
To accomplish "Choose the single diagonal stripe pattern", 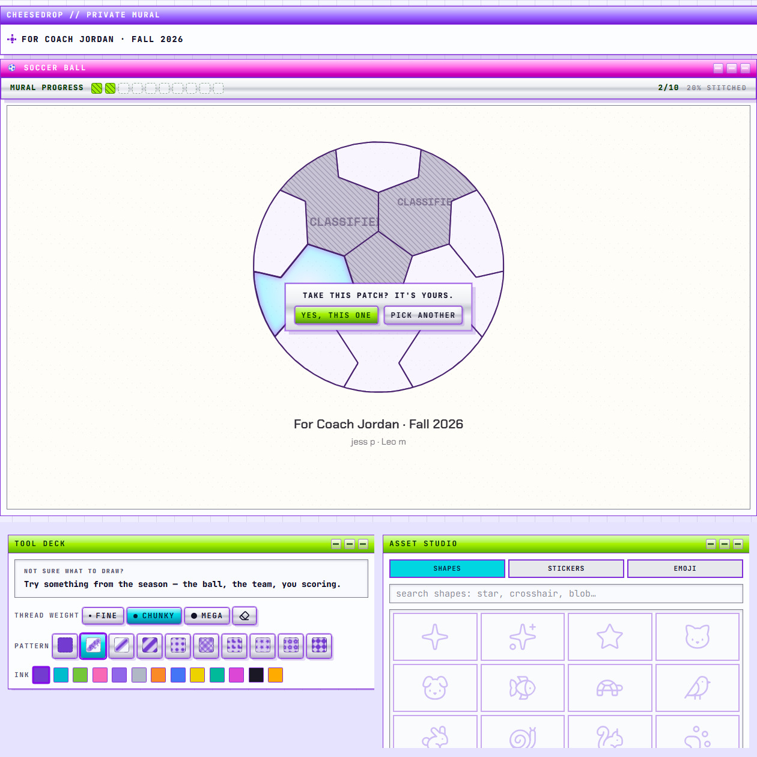I will pyautogui.click(x=121, y=646).
